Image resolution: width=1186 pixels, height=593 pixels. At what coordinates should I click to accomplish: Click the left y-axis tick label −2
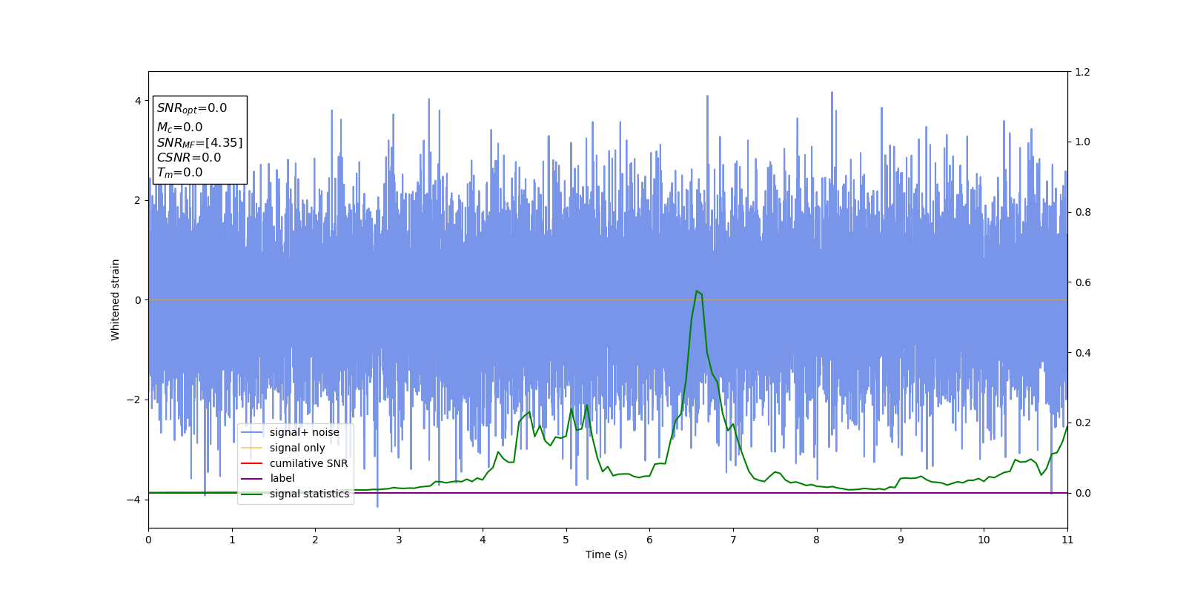(x=133, y=400)
